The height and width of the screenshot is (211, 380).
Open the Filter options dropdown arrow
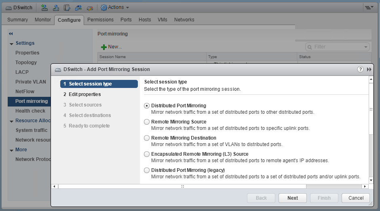pyautogui.click(x=366, y=47)
